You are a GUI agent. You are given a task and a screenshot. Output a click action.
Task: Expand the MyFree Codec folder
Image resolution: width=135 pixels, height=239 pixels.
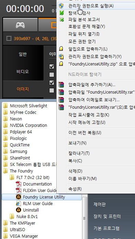click(23, 112)
